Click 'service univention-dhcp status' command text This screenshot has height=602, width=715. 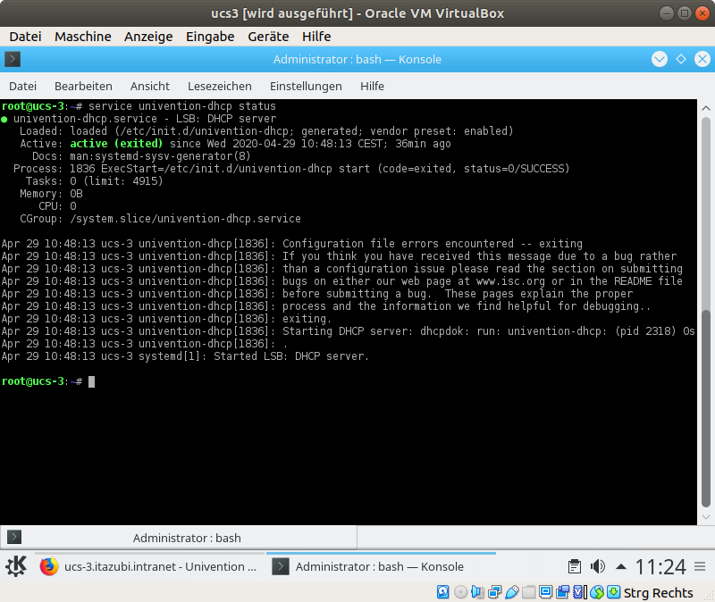tap(182, 106)
